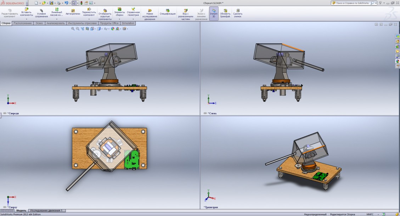Switch to the Анализировать tab

coord(56,23)
